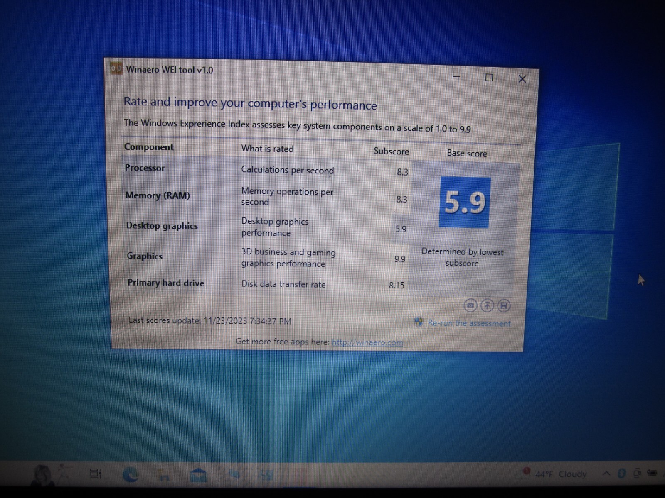The width and height of the screenshot is (665, 498).
Task: Click the Base score column header
Action: (x=467, y=153)
